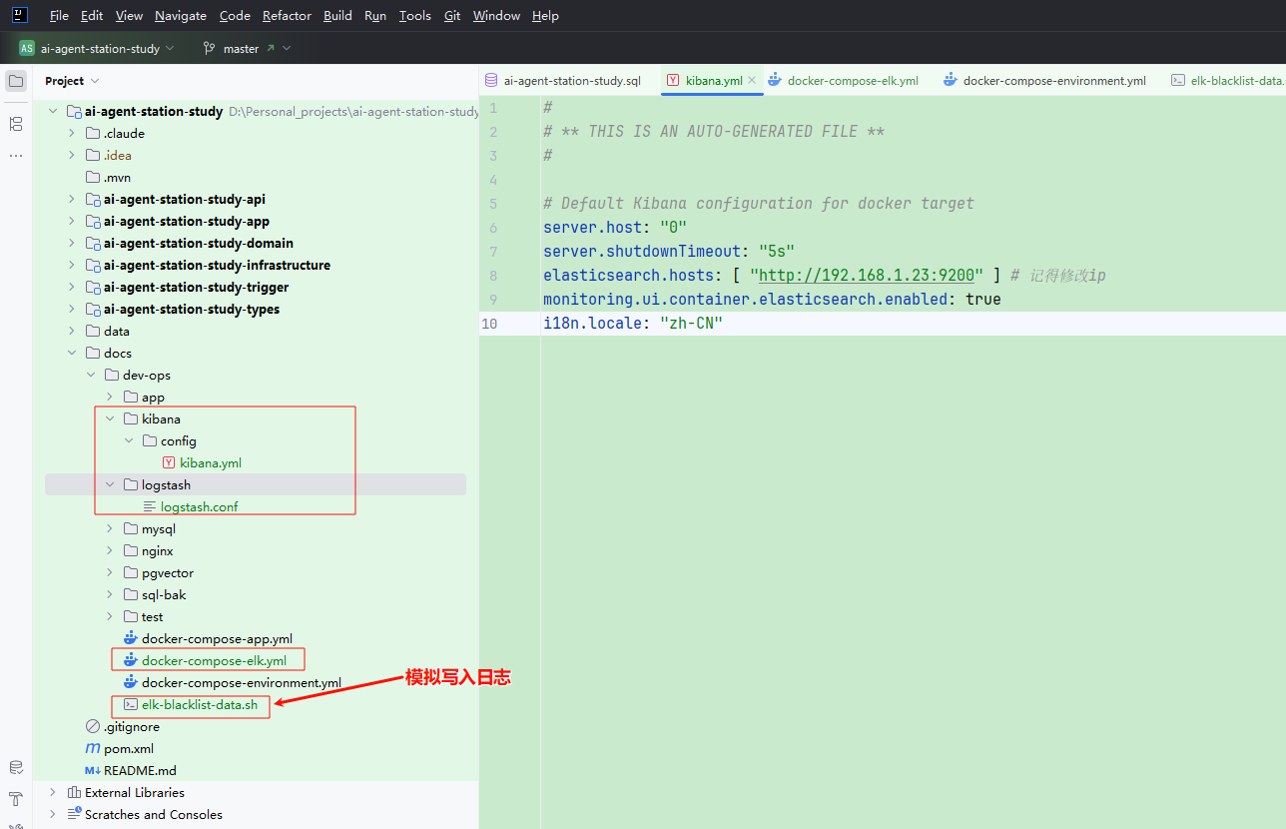Open logstash.conf in project tree
Viewport: 1286px width, 829px height.
tap(199, 507)
